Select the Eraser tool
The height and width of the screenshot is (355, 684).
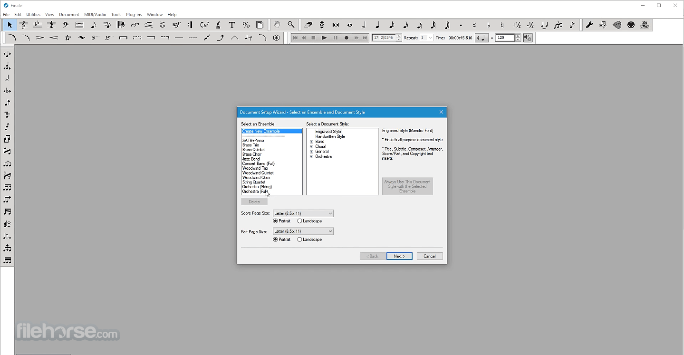(308, 25)
